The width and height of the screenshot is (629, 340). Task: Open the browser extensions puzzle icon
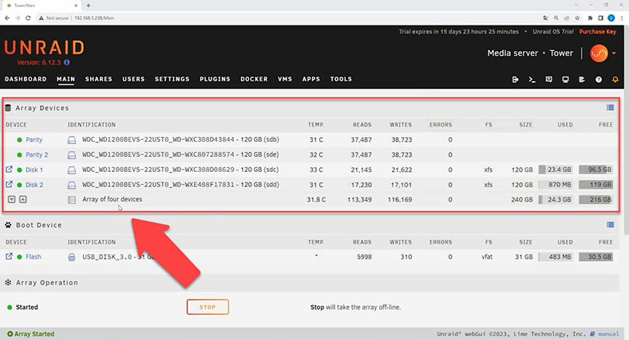590,18
